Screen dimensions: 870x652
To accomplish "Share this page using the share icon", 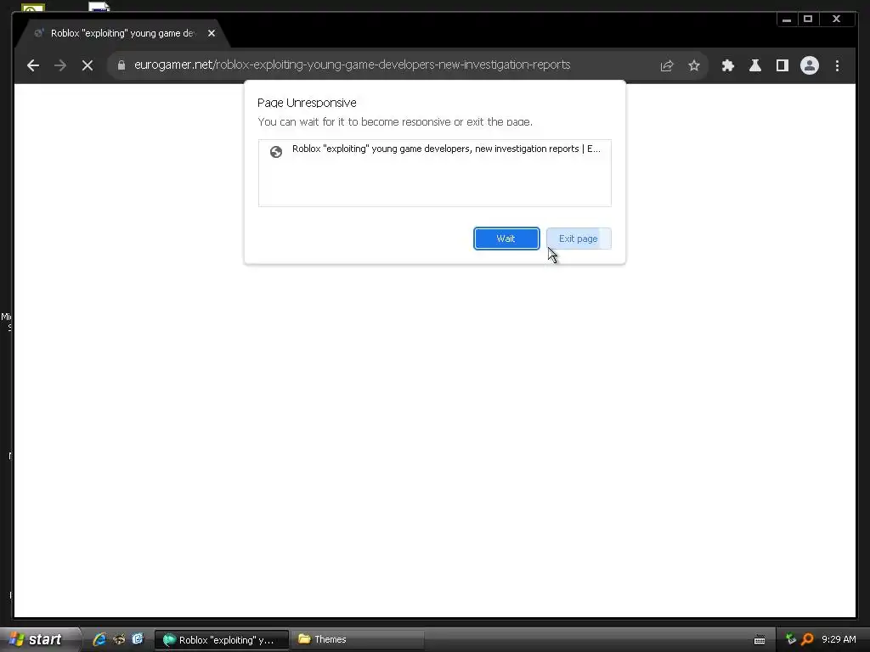I will (666, 65).
